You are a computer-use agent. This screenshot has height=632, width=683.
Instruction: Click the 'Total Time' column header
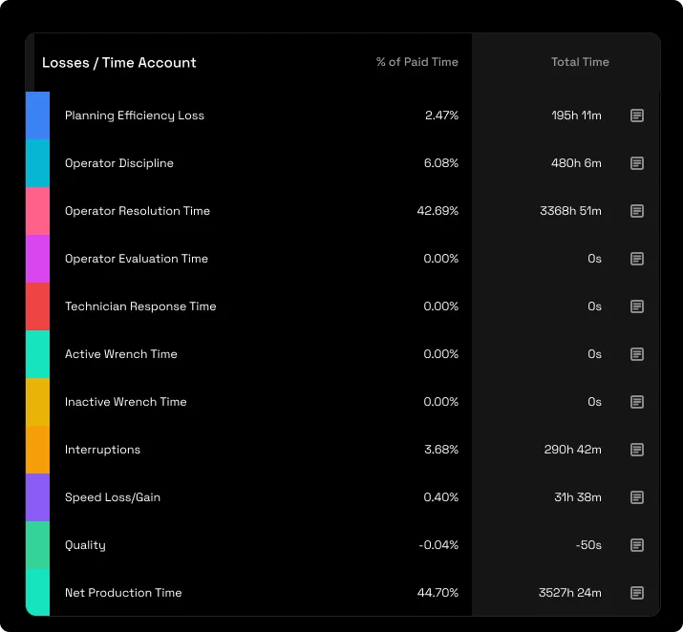(x=580, y=62)
